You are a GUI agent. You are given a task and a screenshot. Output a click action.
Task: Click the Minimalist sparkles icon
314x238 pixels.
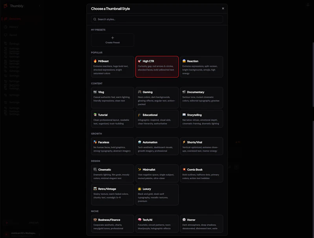coord(140,169)
